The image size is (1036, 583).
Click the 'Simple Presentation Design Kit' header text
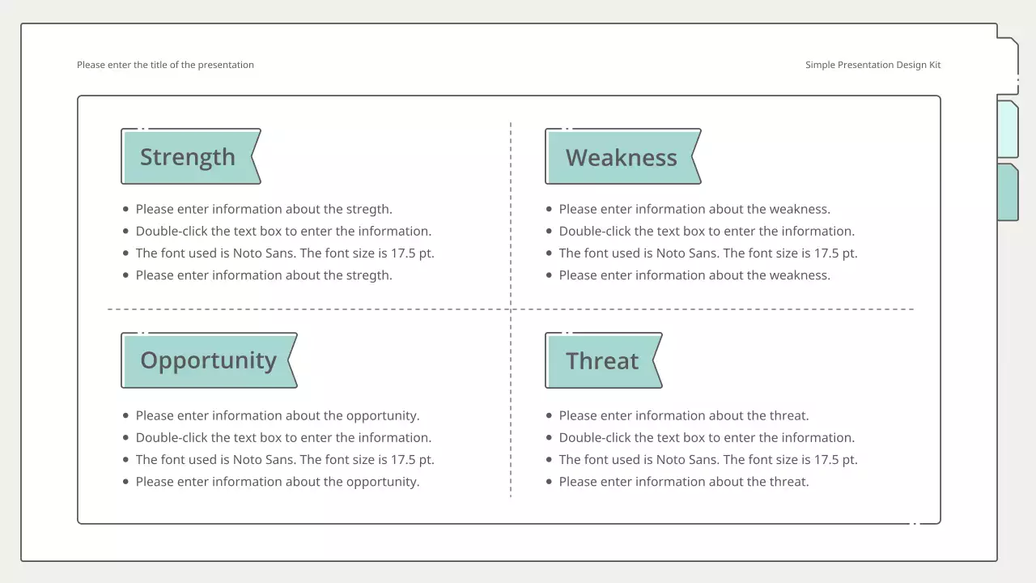(873, 65)
